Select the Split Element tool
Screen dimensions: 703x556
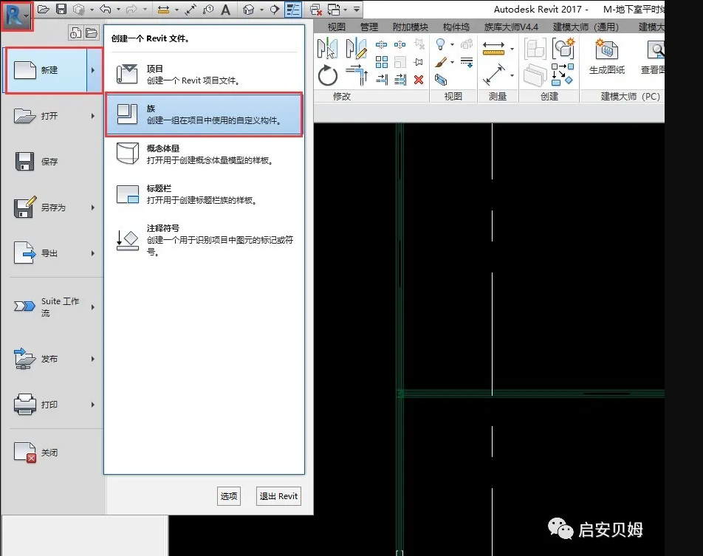[x=381, y=44]
